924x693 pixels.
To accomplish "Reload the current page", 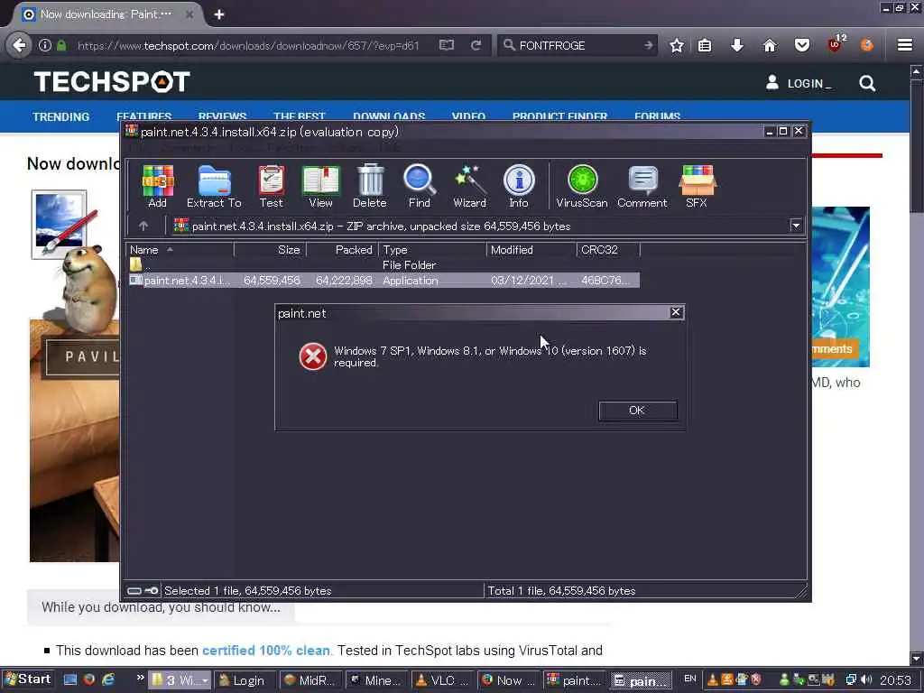I will pos(476,45).
